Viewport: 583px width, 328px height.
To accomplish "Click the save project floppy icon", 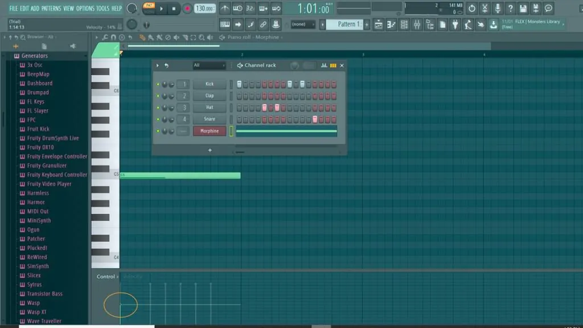I will click(523, 9).
